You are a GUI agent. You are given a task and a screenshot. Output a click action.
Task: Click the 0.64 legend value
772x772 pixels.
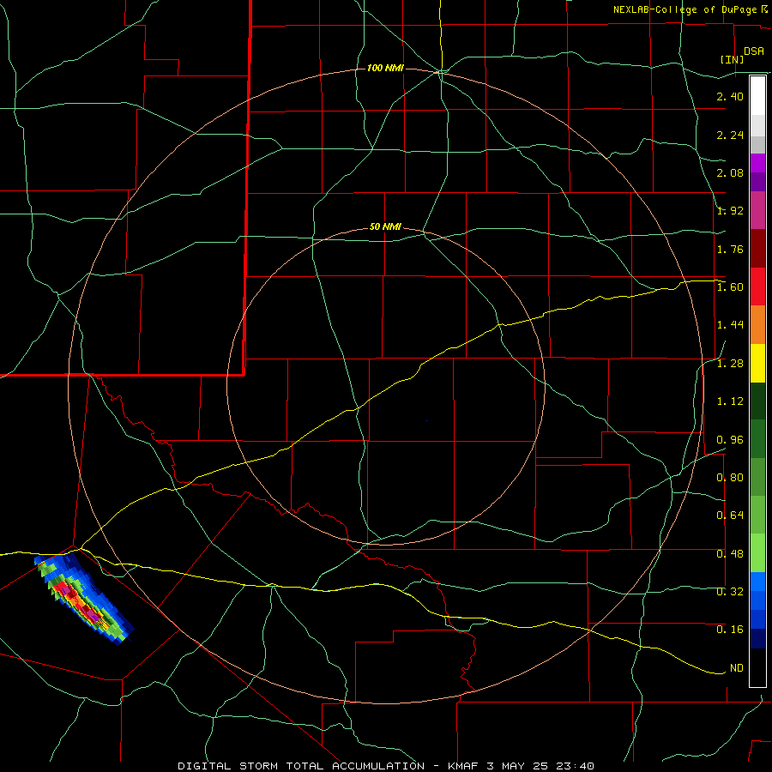click(730, 516)
